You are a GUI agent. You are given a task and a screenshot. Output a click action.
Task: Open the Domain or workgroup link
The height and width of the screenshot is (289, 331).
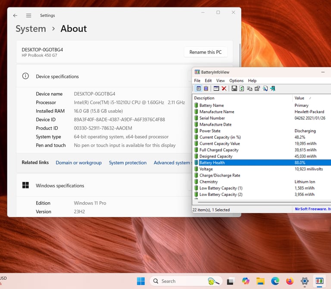click(78, 163)
